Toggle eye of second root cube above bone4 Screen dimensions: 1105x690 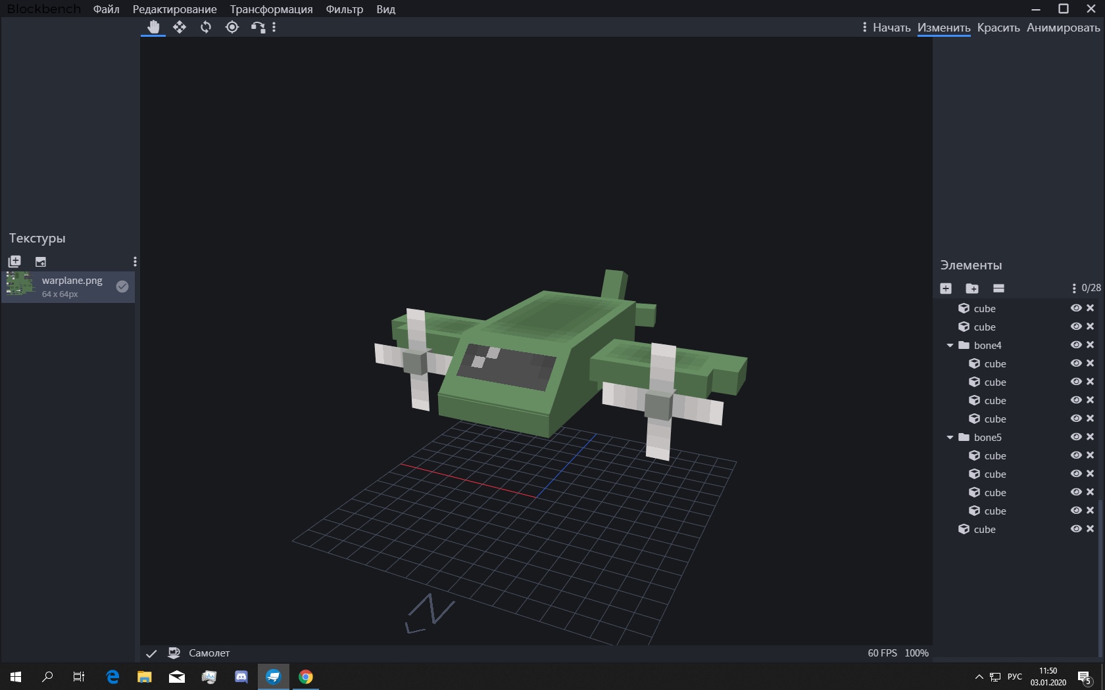[1076, 327]
